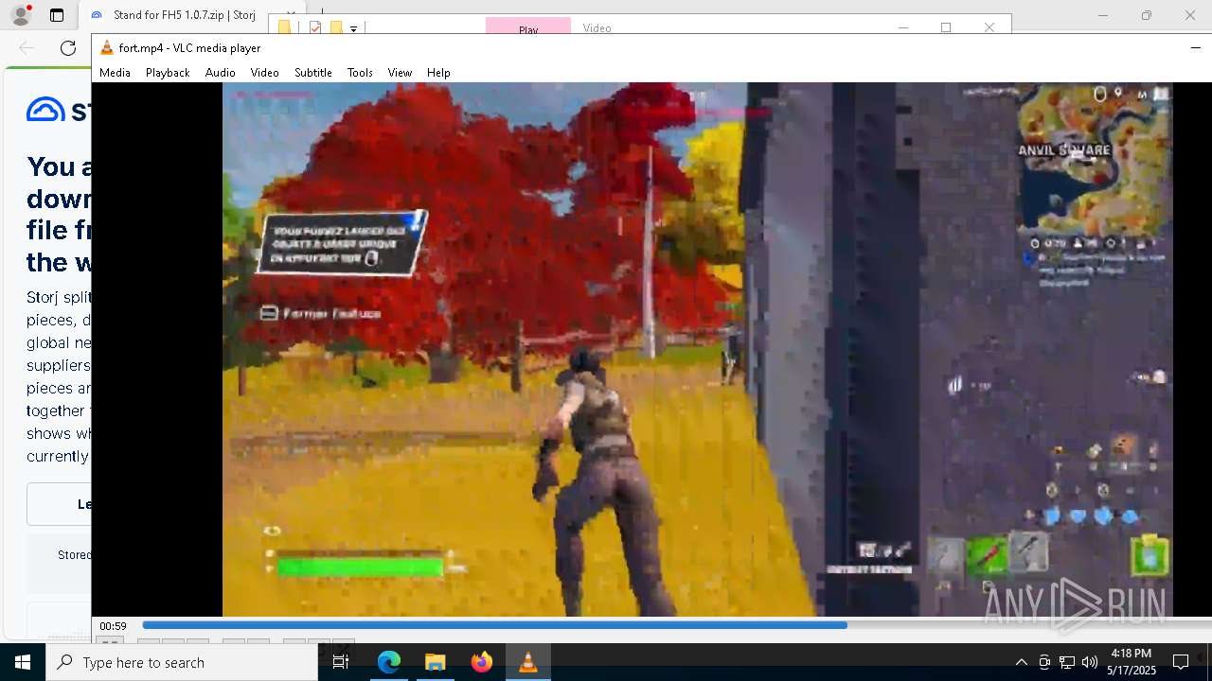Open the Media menu in VLC

[115, 73]
